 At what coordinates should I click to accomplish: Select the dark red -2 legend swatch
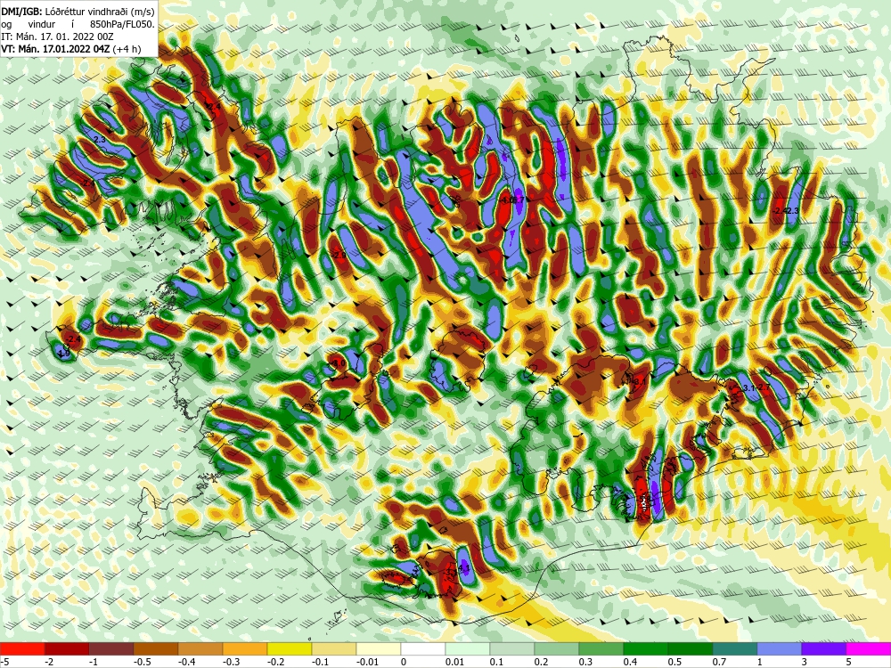tap(67, 648)
